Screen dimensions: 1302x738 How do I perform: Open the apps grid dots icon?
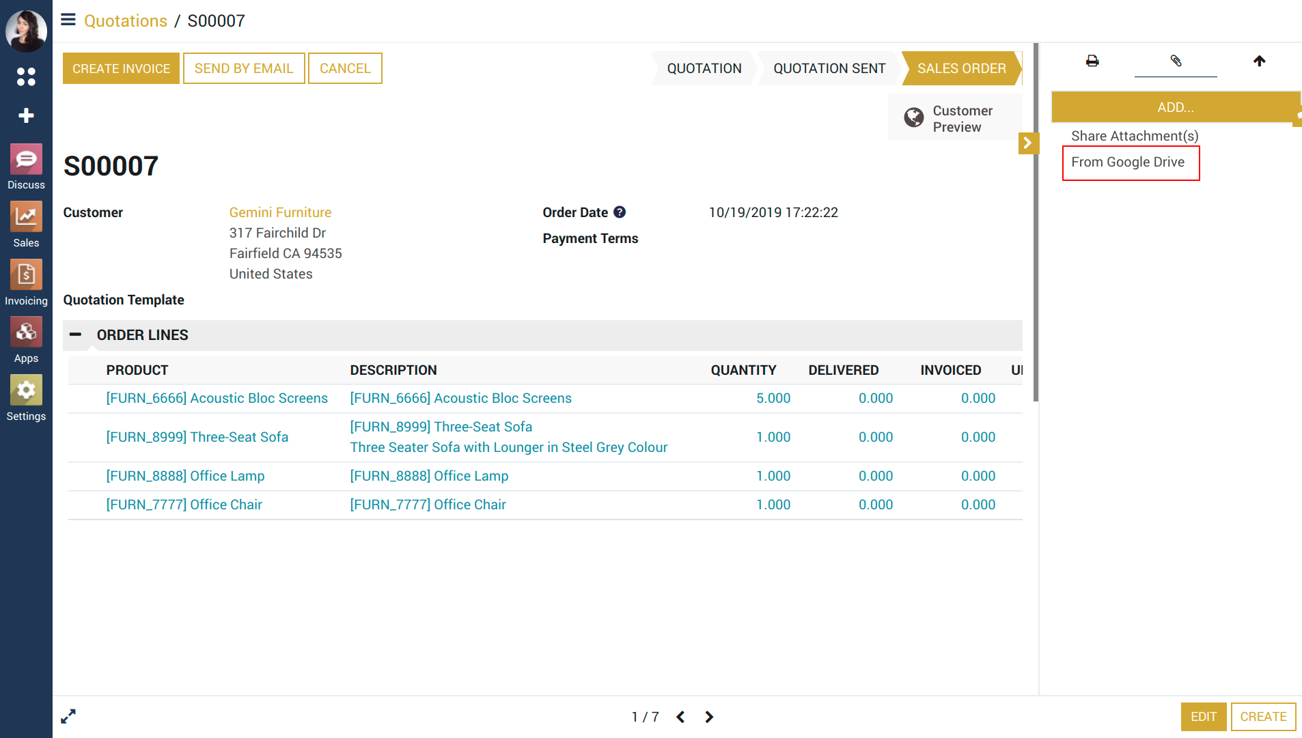click(x=26, y=77)
